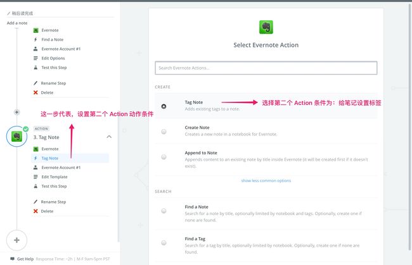Select the Tag Note radio button
412x265 pixels.
click(164, 106)
